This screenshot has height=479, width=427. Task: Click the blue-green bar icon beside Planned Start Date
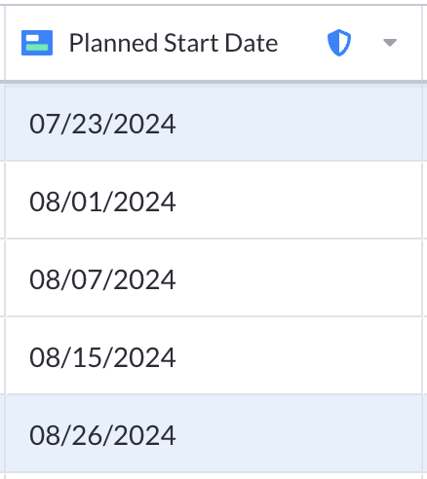pyautogui.click(x=37, y=43)
